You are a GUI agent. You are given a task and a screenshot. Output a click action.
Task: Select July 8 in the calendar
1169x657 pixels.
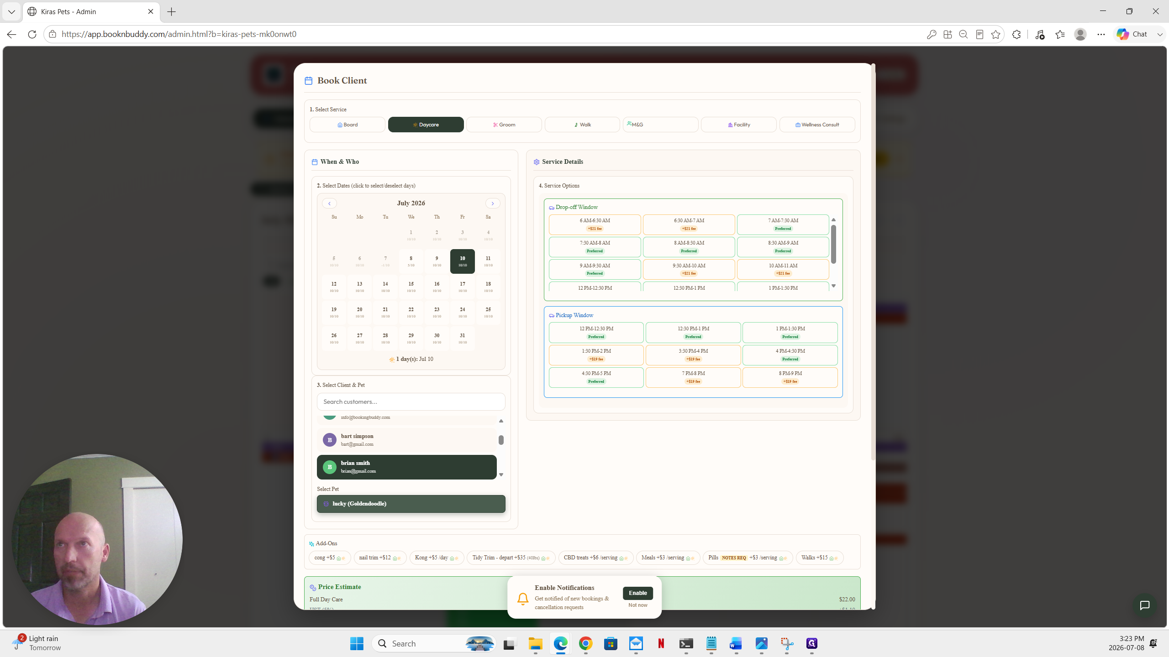[411, 261]
